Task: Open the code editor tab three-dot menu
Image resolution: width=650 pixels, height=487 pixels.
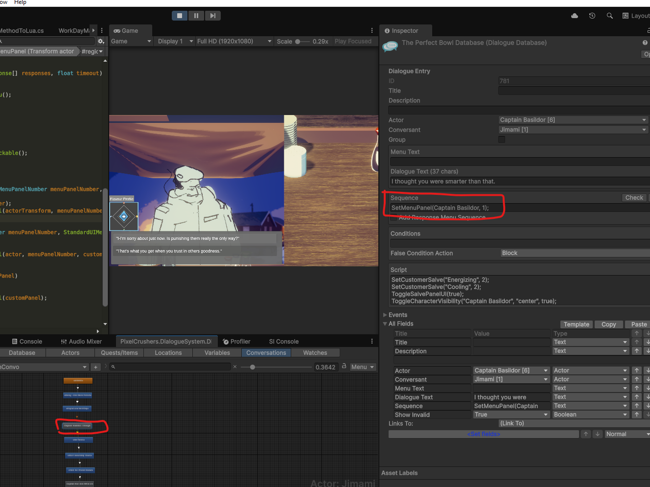Action: (x=102, y=30)
